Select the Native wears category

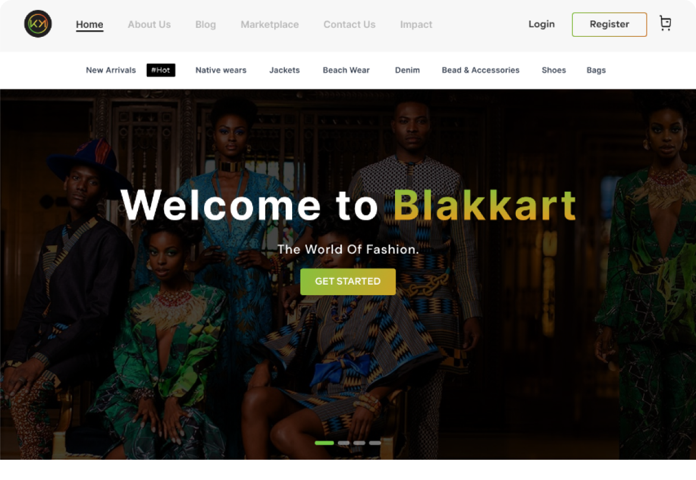(221, 70)
